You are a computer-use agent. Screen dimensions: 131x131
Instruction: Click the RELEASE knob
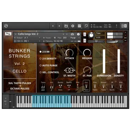[87, 53]
